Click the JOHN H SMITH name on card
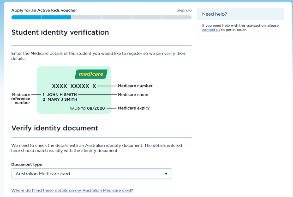The image size is (293, 197). tap(62, 95)
